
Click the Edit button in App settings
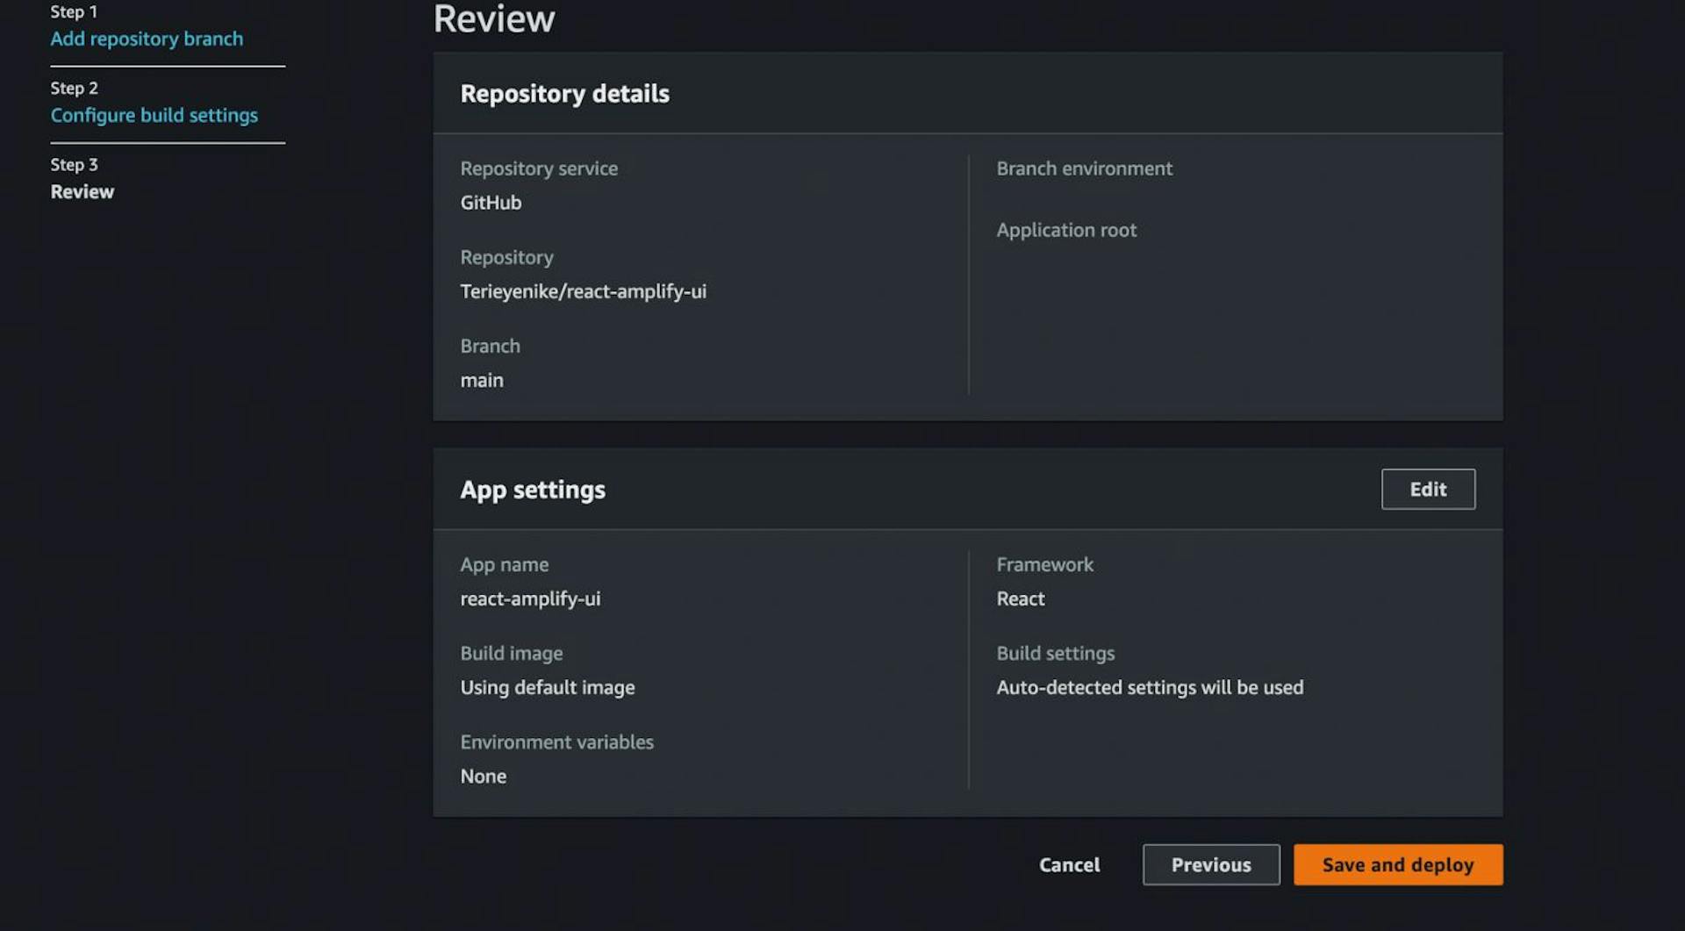[1427, 489]
